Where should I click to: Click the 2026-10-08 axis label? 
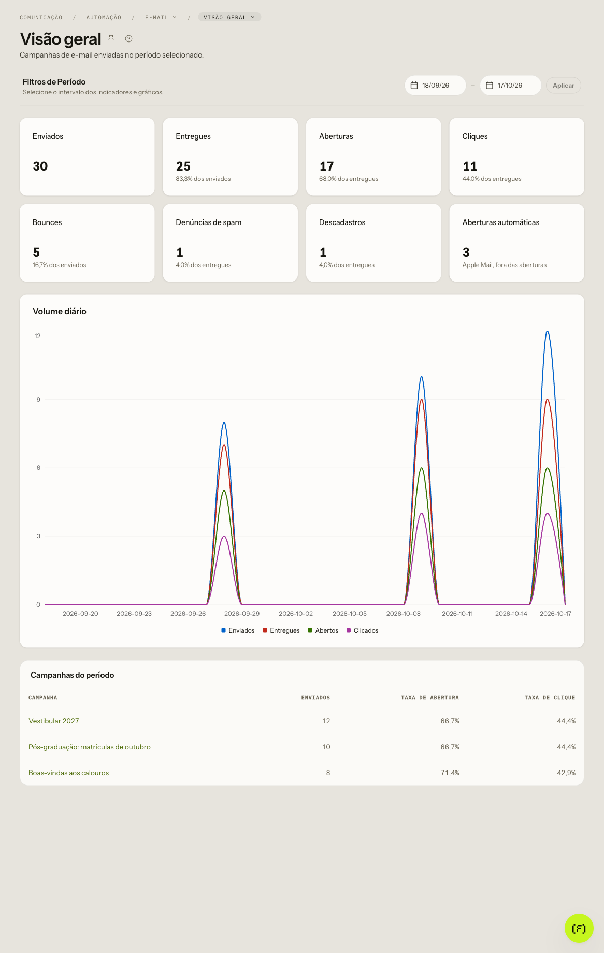[404, 614]
